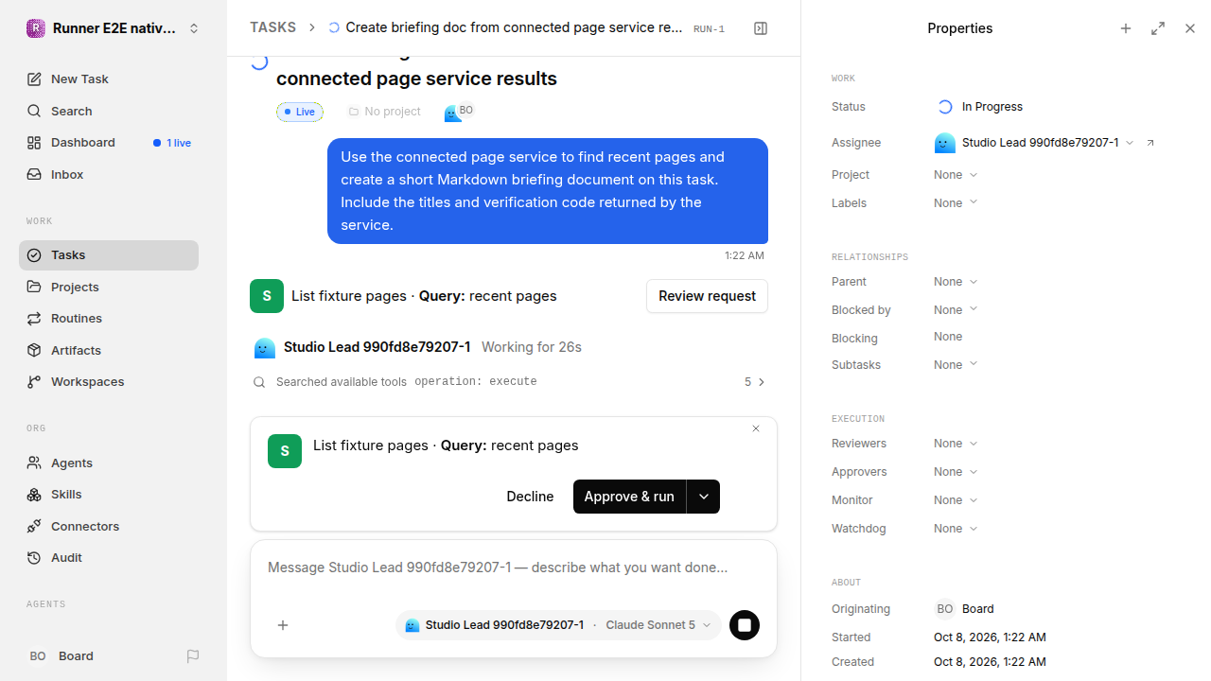Viewport: 1211px width, 681px height.
Task: Click the Board flag icon
Action: [x=193, y=656]
